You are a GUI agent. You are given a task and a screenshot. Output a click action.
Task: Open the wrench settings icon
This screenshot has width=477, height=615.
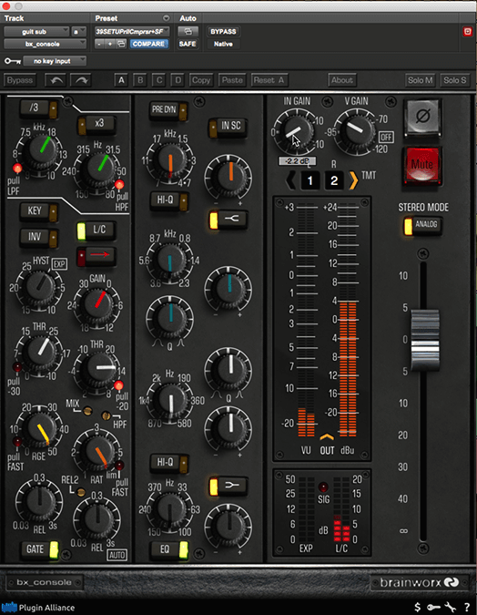tap(451, 608)
